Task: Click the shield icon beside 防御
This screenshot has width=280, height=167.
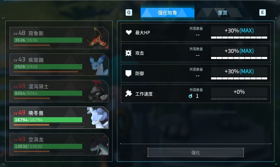Action: pyautogui.click(x=128, y=73)
